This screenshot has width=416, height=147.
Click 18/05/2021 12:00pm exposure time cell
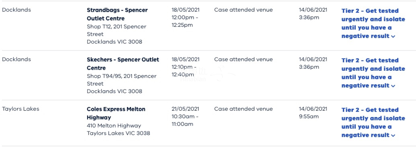(185, 18)
